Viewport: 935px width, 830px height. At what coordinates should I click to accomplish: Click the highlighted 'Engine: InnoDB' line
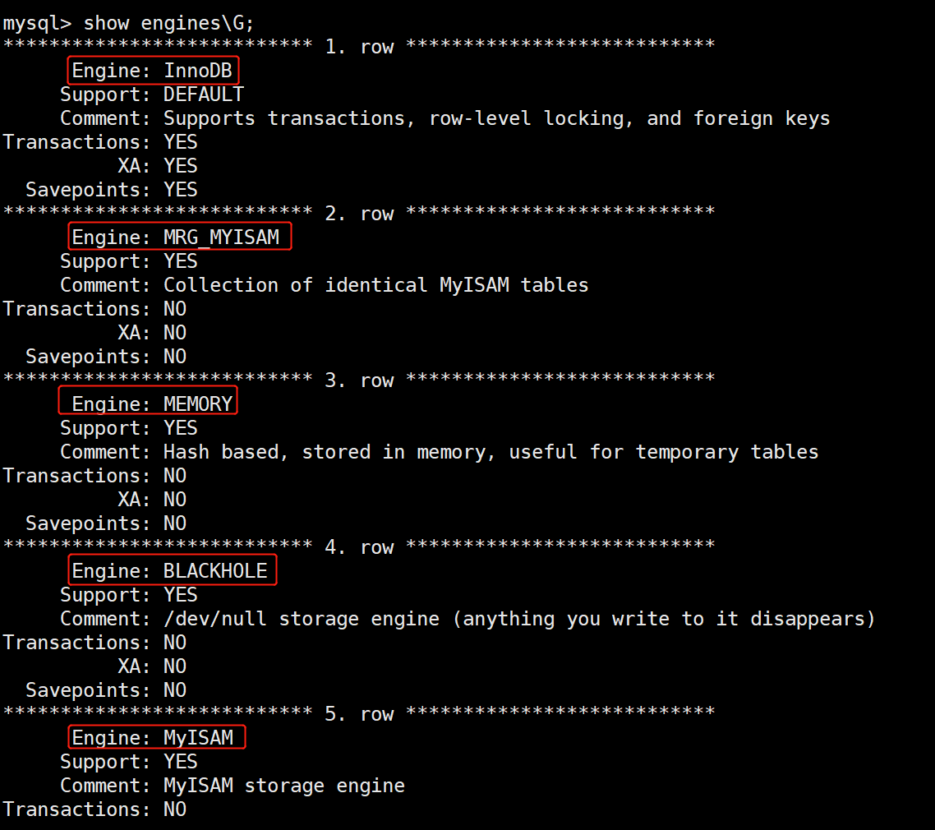(153, 71)
